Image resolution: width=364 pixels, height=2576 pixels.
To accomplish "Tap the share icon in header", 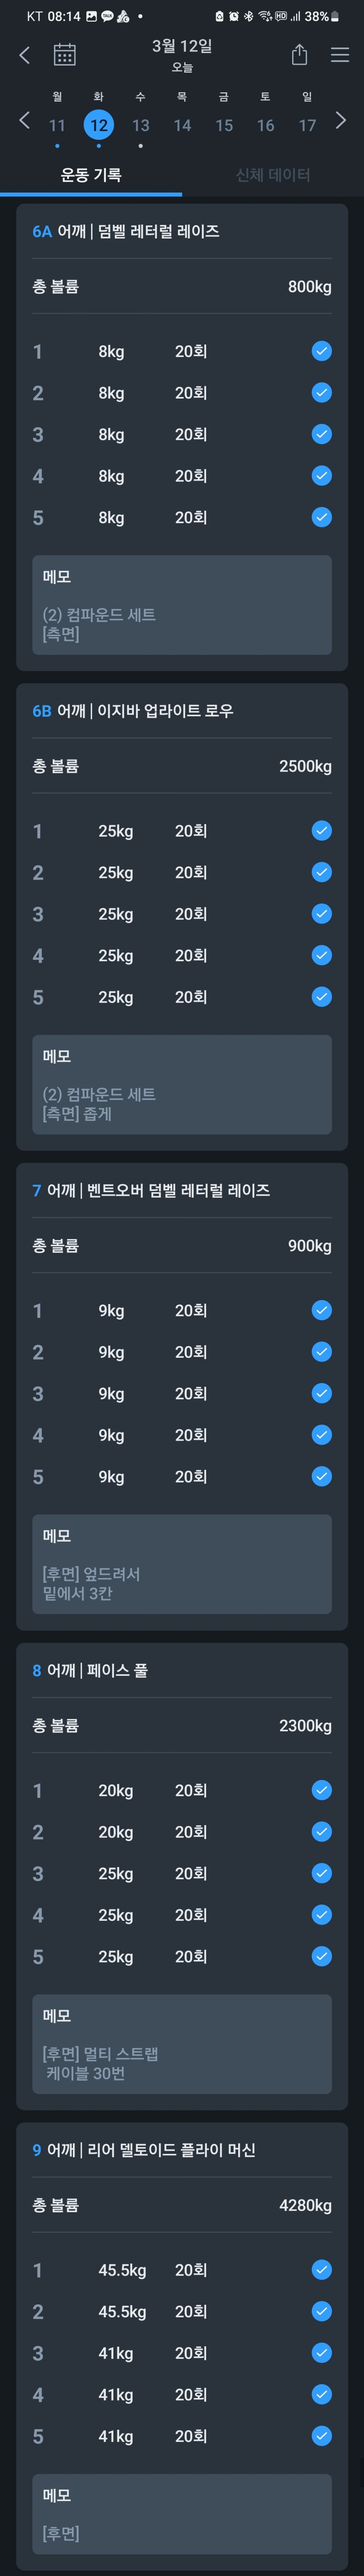I will 299,55.
